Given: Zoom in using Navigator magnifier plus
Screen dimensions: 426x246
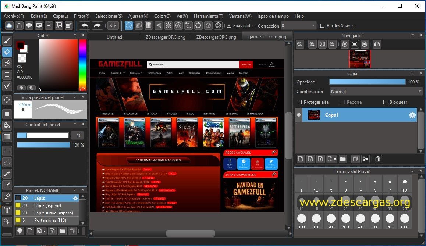Looking at the screenshot, I should 312,44.
